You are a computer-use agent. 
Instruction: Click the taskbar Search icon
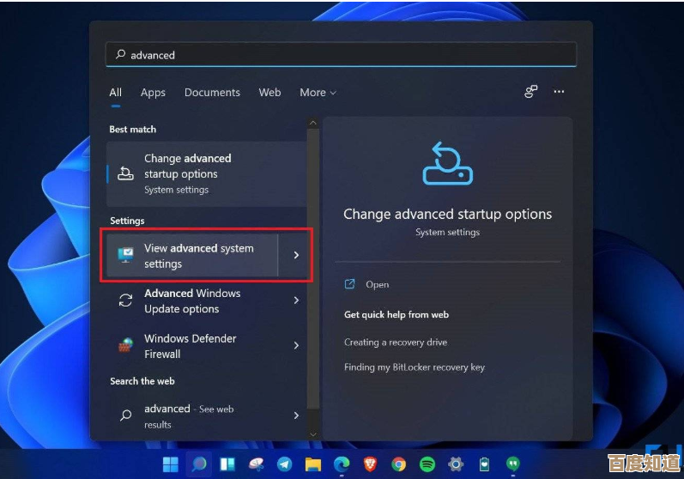tap(199, 464)
